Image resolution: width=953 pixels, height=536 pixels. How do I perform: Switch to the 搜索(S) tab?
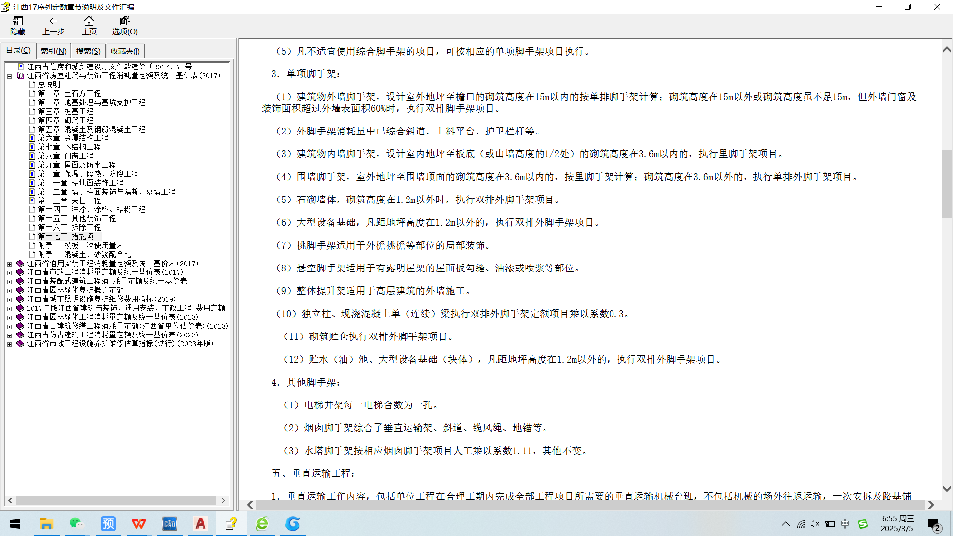88,51
